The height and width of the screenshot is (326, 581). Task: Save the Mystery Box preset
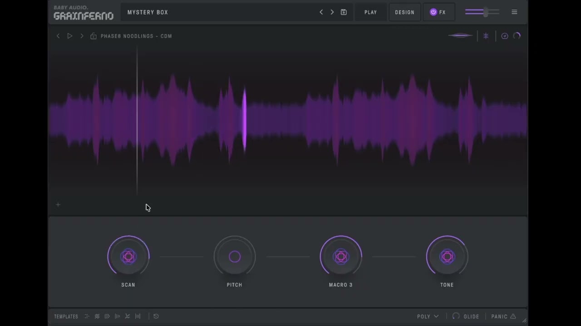point(344,12)
